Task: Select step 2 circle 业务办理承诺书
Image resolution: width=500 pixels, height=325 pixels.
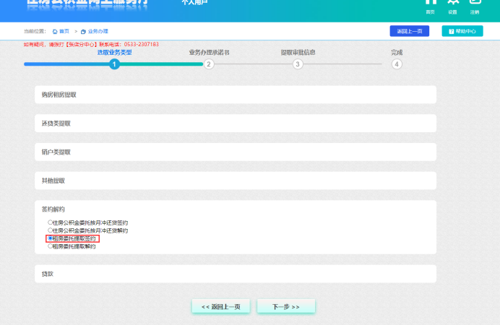Action: point(209,64)
